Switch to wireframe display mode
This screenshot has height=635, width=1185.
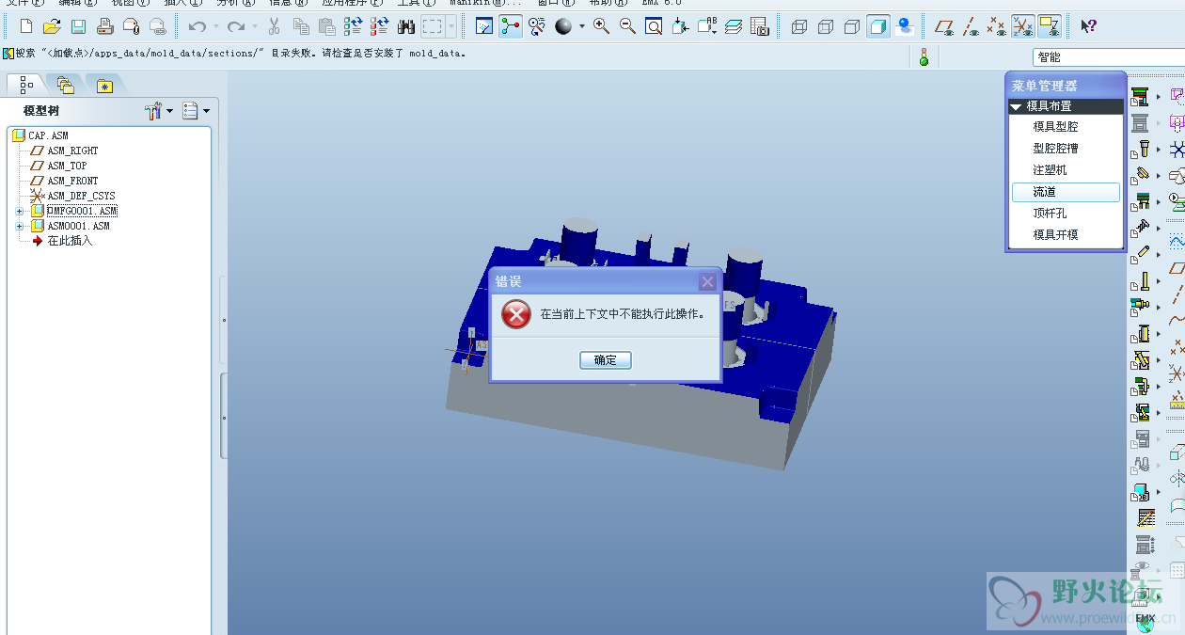pyautogui.click(x=799, y=26)
